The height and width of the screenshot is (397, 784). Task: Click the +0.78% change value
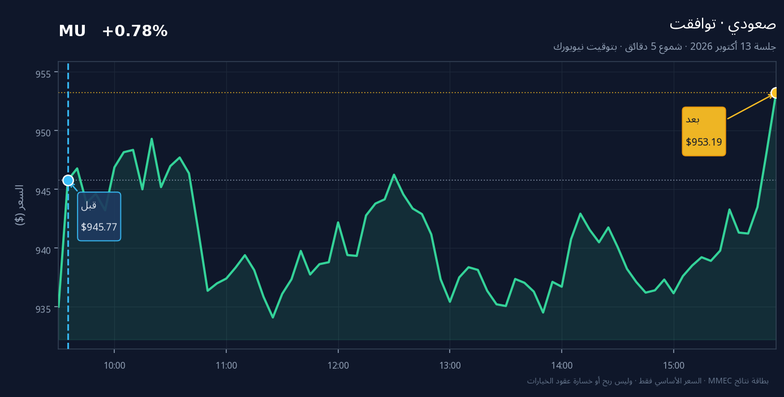click(135, 32)
